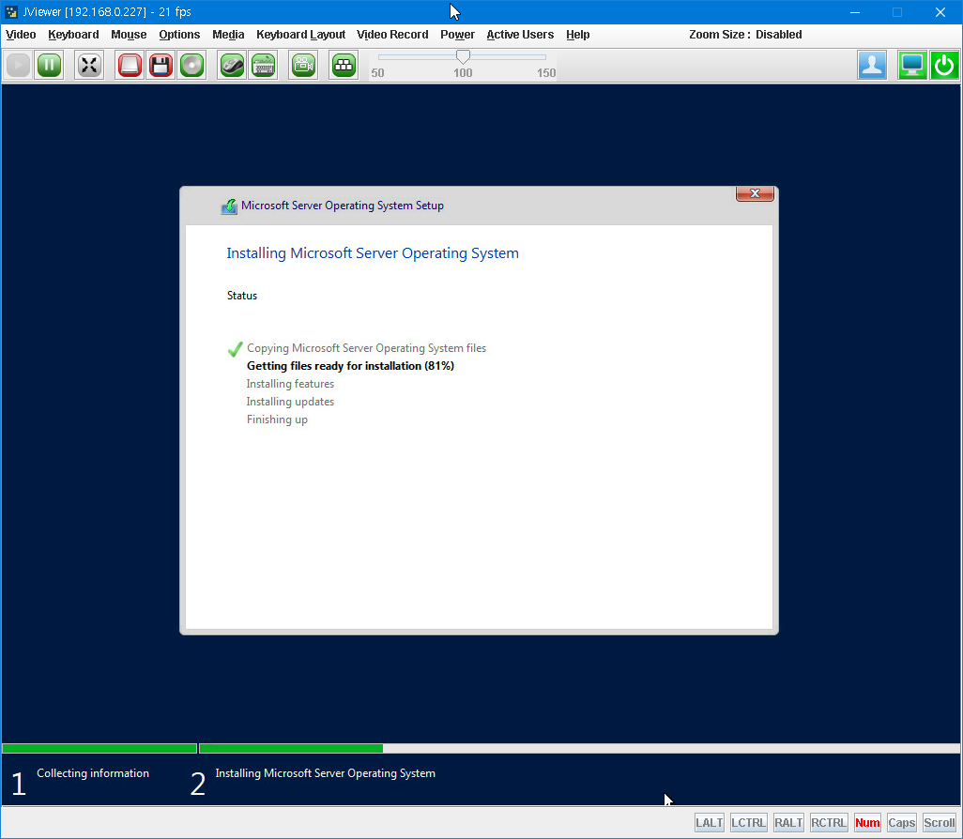Open the Help menu
This screenshot has width=963, height=839.
577,35
